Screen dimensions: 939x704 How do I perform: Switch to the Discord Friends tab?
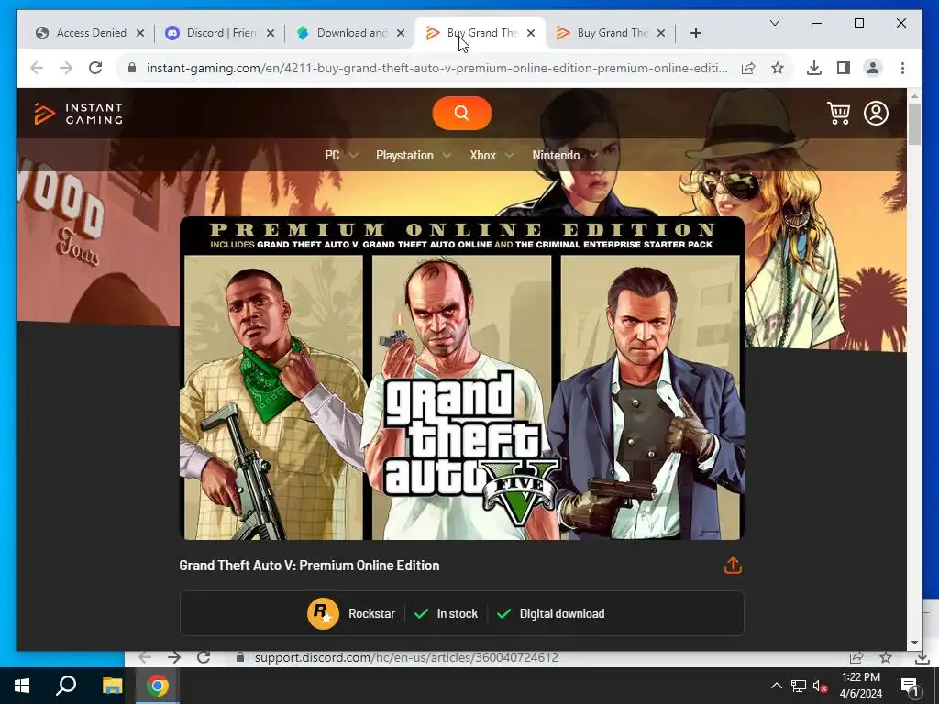220,33
